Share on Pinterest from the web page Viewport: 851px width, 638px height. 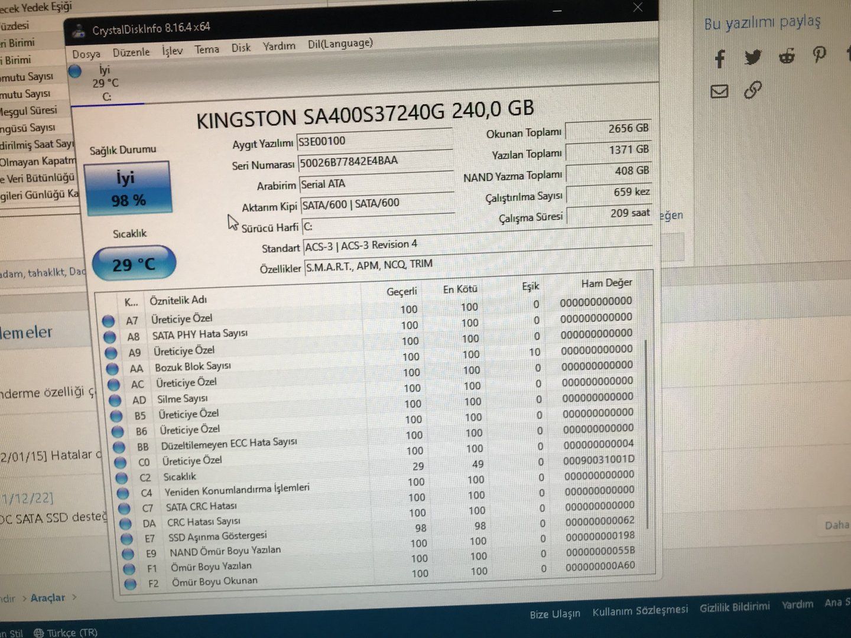tap(819, 55)
